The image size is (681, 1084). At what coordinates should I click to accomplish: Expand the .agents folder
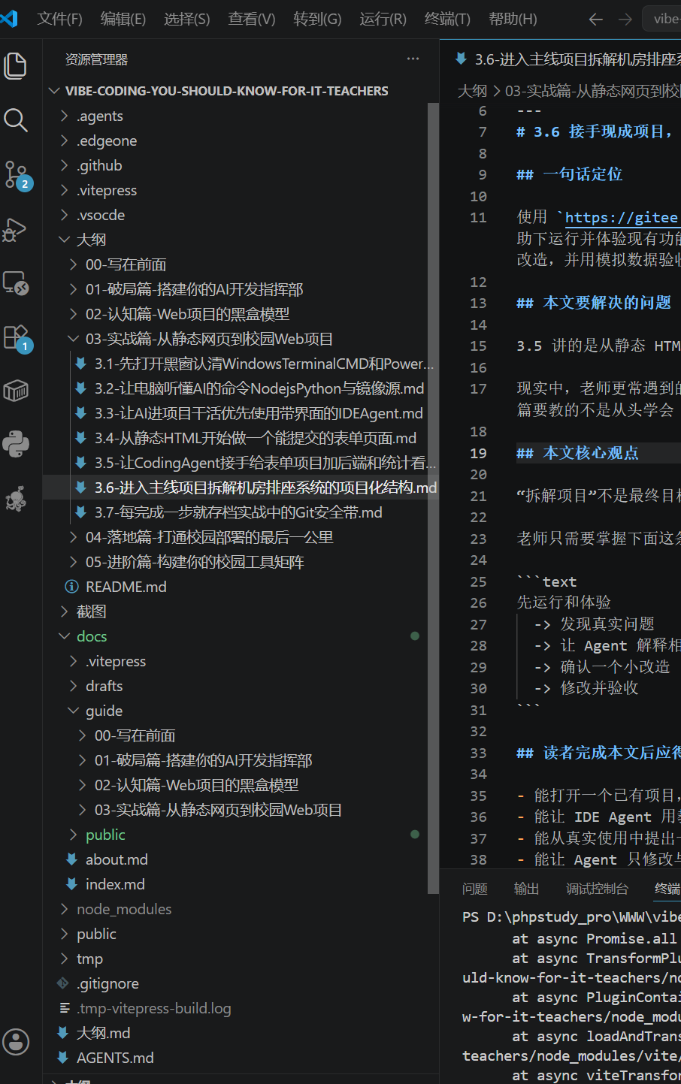65,116
